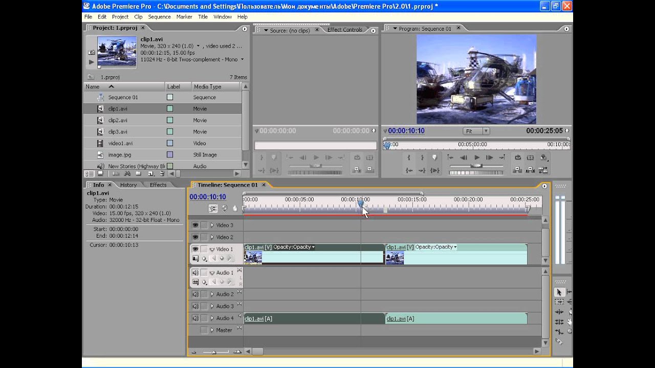Set DVD marker in the Timeline
Viewport: 655px width, 368px height.
(225, 209)
